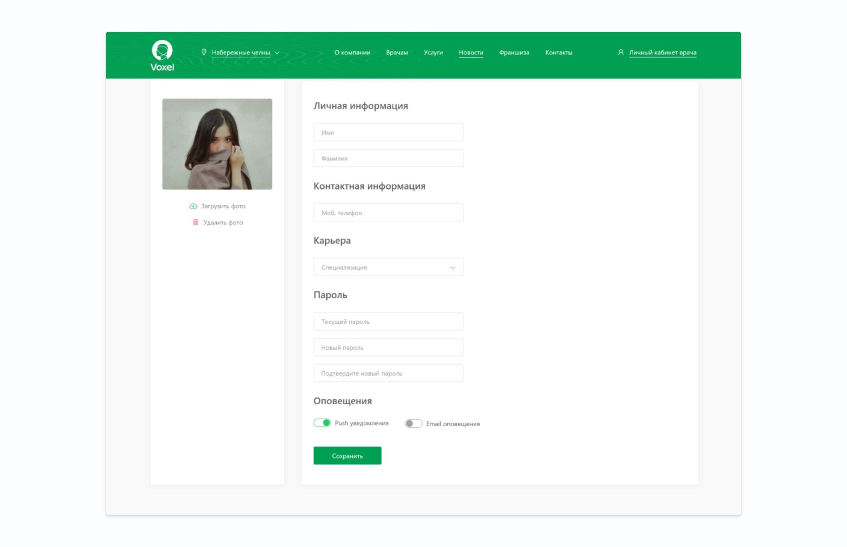Click the Email оповещения label
Image resolution: width=847 pixels, height=547 pixels.
[x=453, y=424]
